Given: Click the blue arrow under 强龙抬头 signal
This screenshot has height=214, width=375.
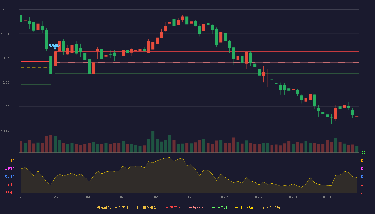Looking at the screenshot, I should pos(55,48).
